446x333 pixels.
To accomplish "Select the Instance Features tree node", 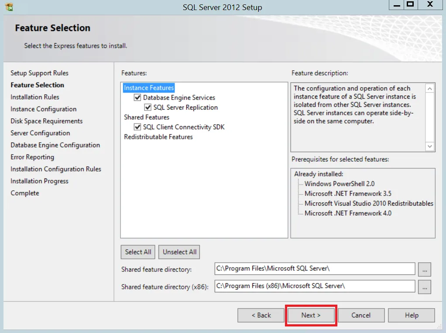I will (x=149, y=88).
